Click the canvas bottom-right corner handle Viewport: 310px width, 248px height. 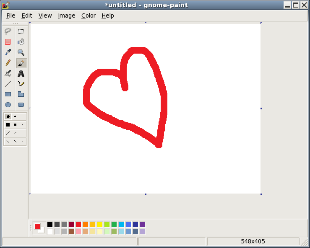[261, 194]
